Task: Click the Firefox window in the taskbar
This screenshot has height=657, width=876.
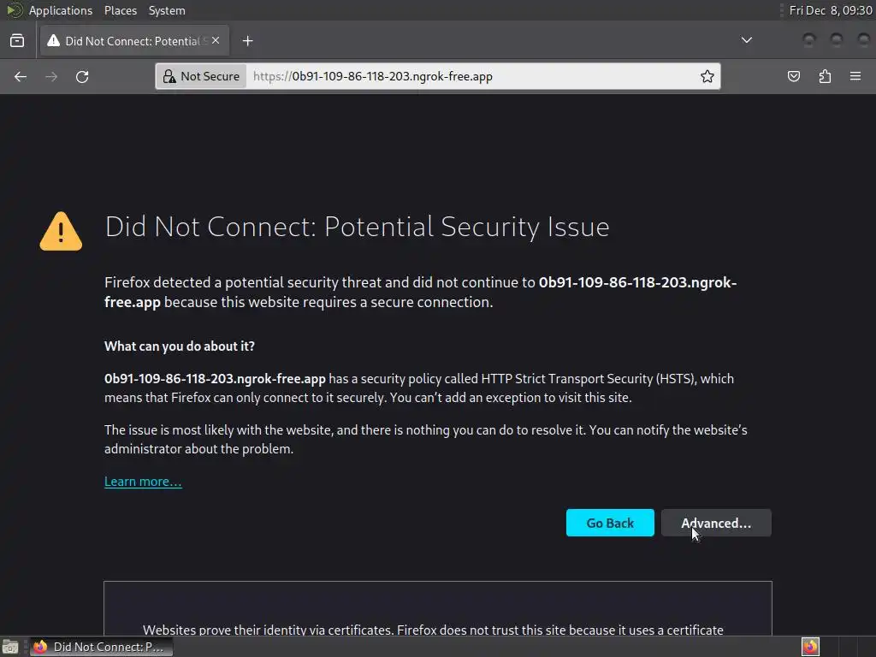Action: point(103,647)
